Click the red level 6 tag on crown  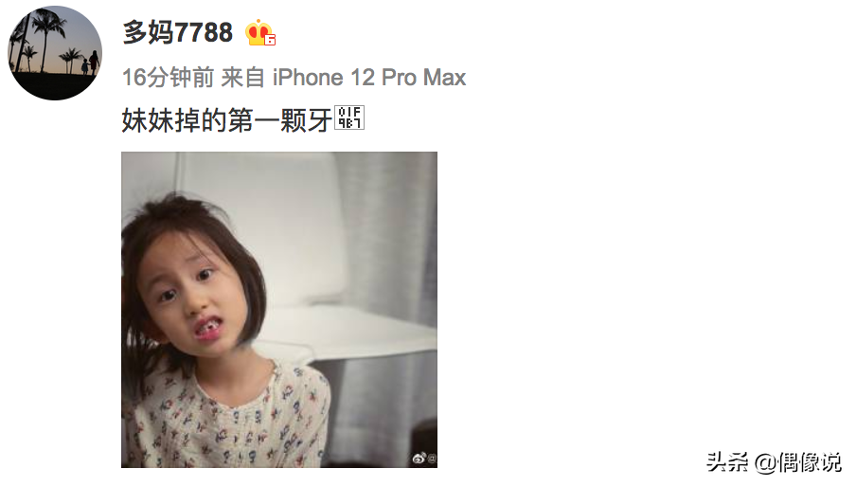click(270, 39)
